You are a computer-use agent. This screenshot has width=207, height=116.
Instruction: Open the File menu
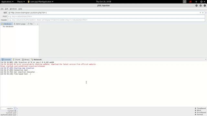click(2, 9)
